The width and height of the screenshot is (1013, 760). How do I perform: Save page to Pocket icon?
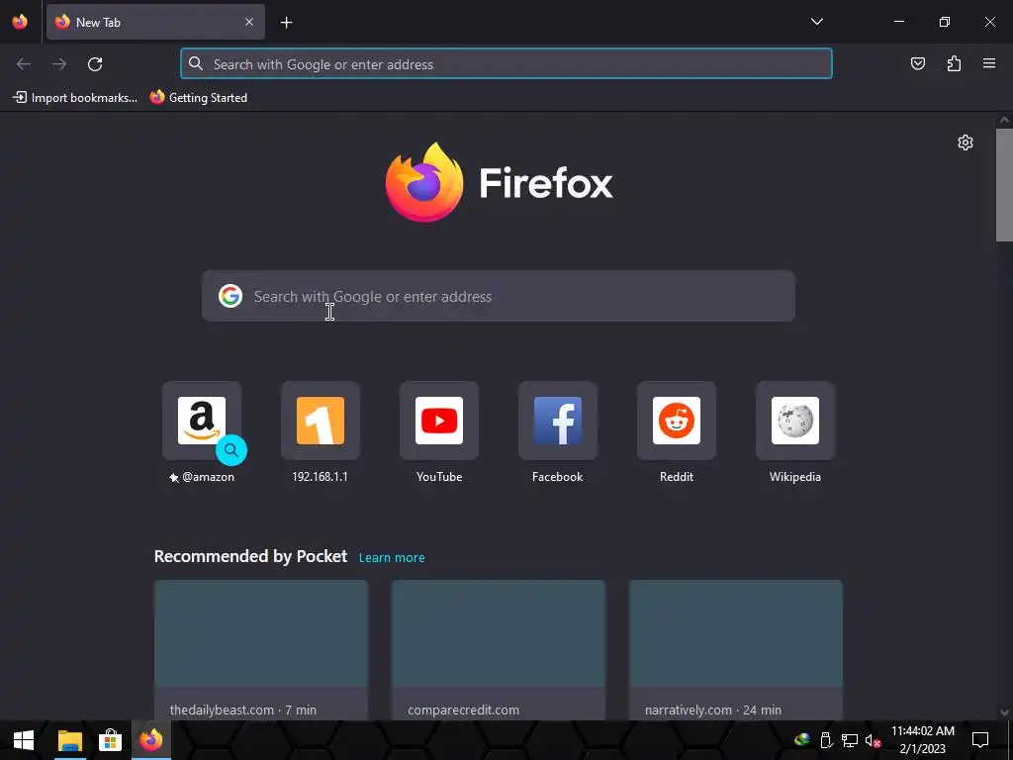tap(917, 63)
